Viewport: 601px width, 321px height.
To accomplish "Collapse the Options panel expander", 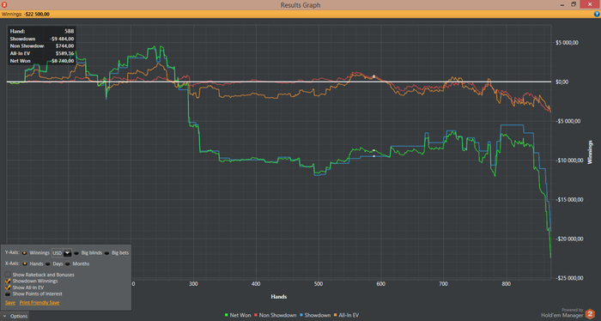I will [x=4, y=316].
